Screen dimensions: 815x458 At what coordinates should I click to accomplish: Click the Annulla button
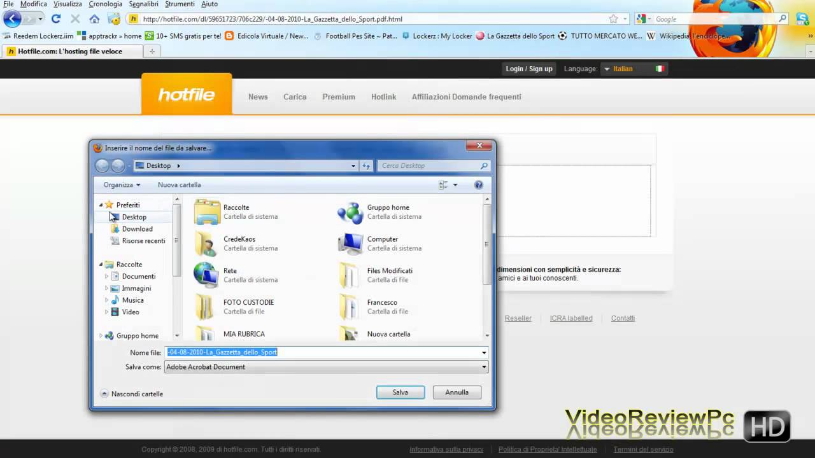click(457, 392)
